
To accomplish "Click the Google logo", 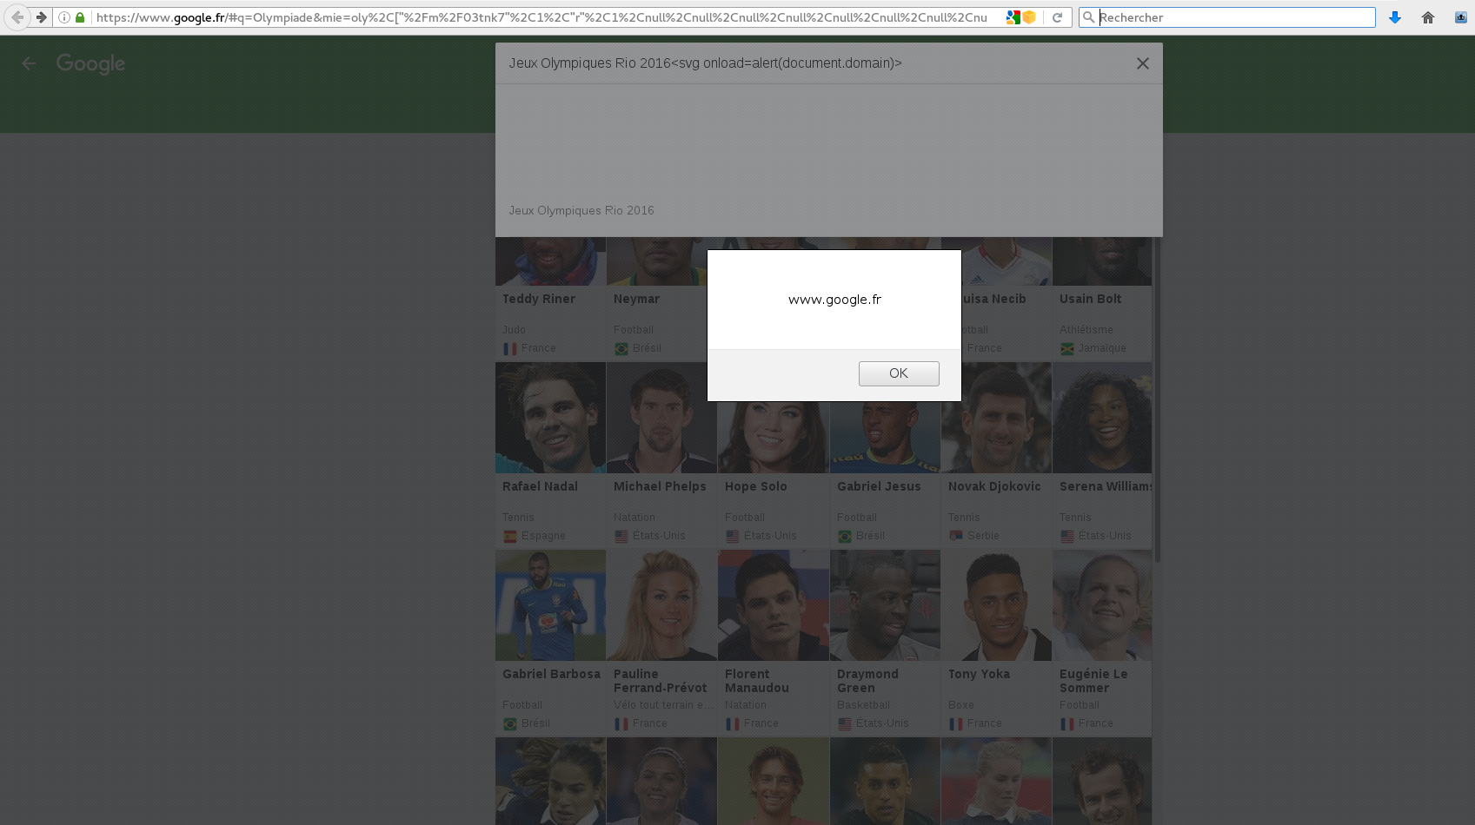I will coord(90,63).
